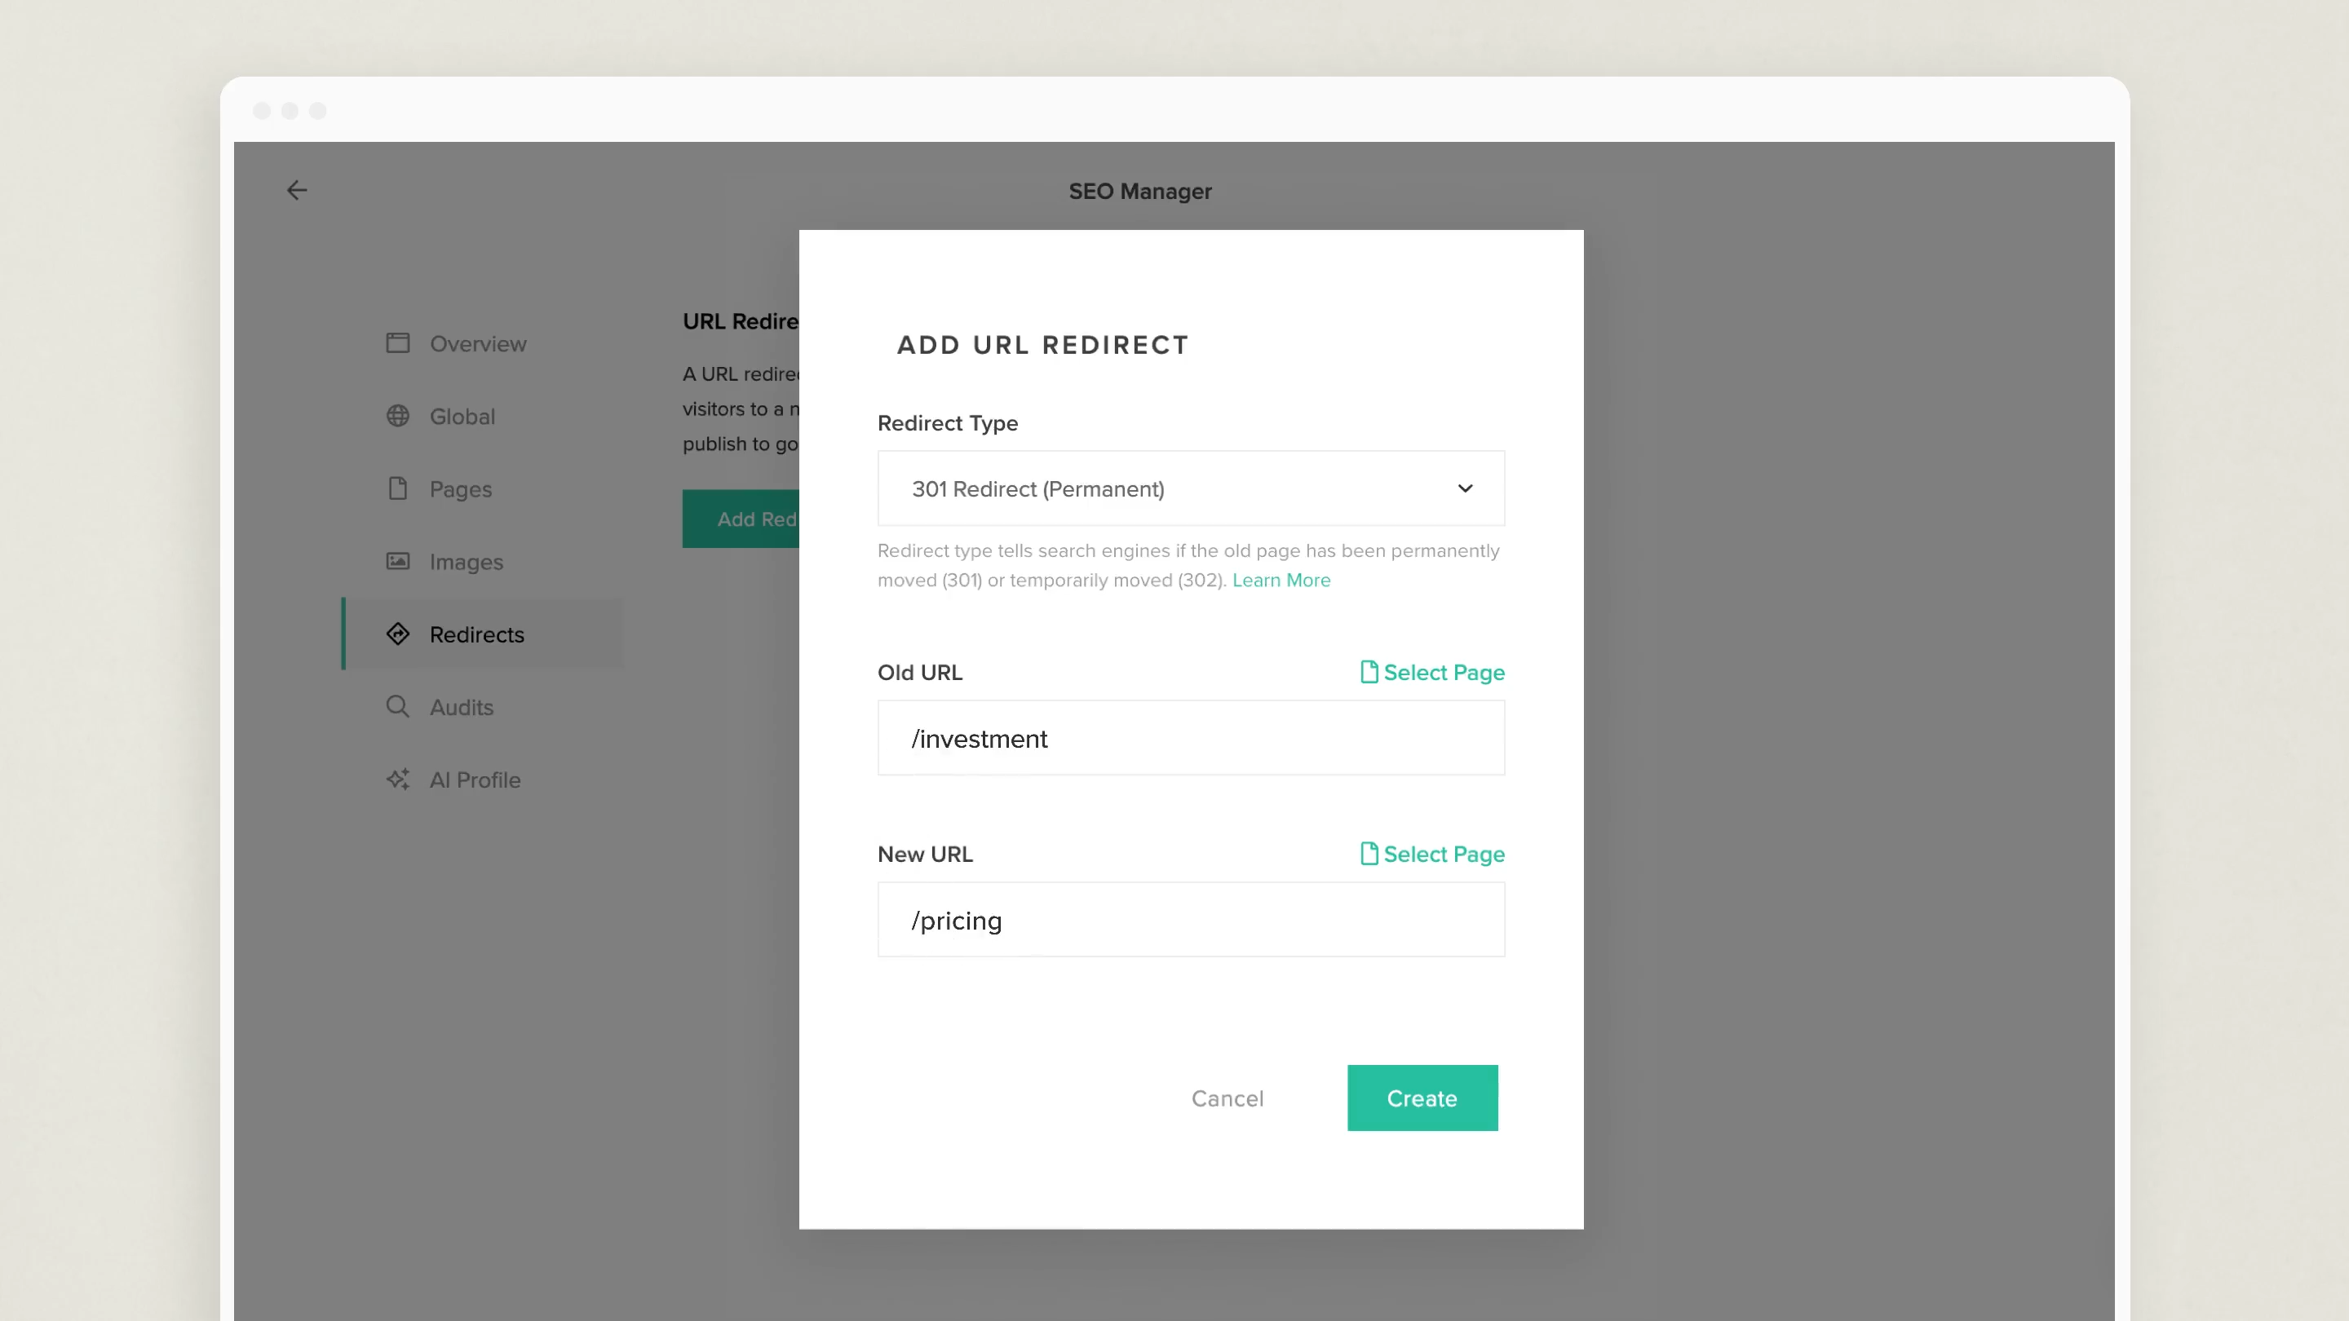This screenshot has width=2349, height=1321.
Task: Click the back arrow icon
Action: coord(296,191)
